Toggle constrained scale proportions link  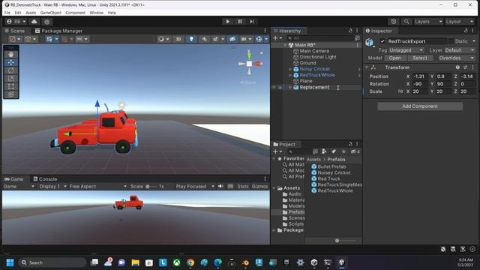(400, 91)
